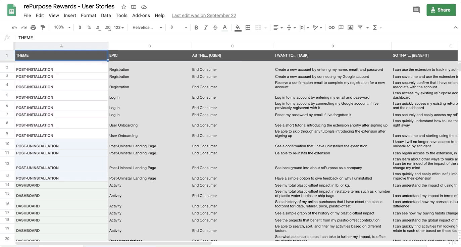Open horizontal align dropdown
The width and height of the screenshot is (461, 247).
point(278,28)
